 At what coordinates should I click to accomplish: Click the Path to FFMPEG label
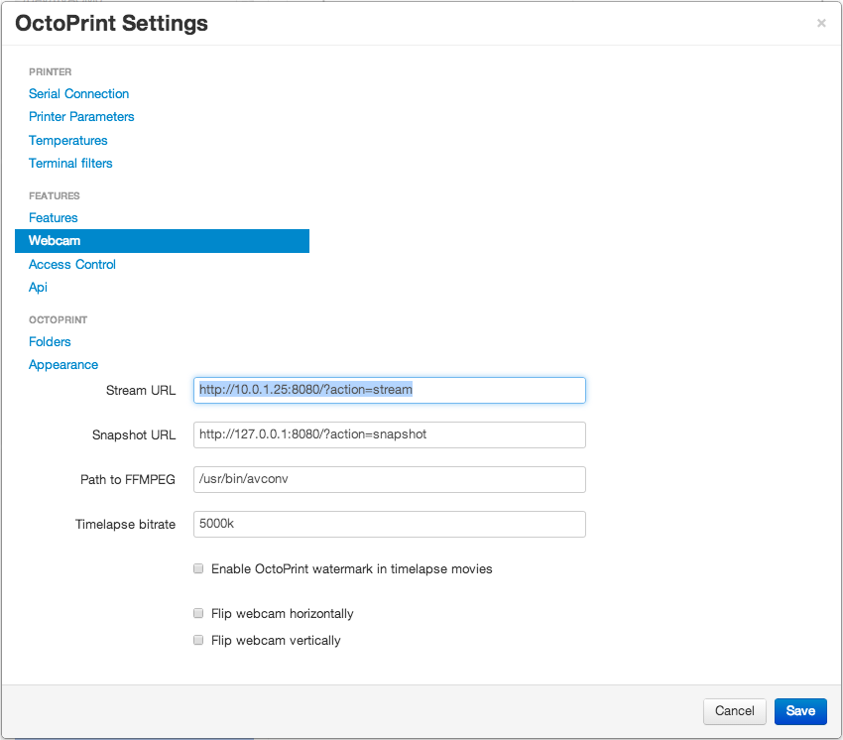click(128, 480)
